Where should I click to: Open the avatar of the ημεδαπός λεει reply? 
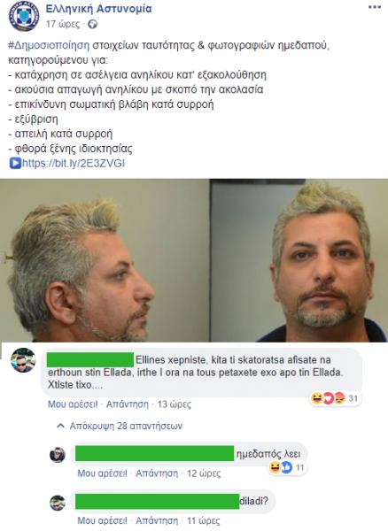[x=58, y=455]
